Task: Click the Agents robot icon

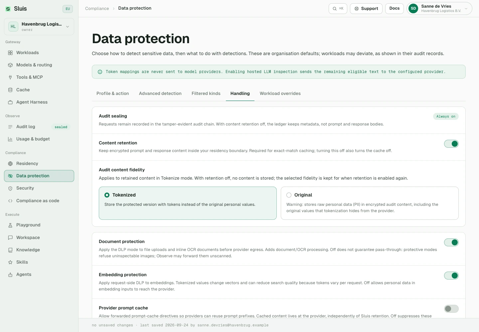Action: click(10, 275)
